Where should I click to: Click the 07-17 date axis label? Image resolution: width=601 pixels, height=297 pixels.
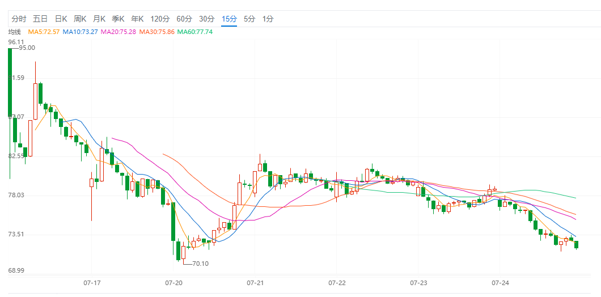pyautogui.click(x=92, y=283)
